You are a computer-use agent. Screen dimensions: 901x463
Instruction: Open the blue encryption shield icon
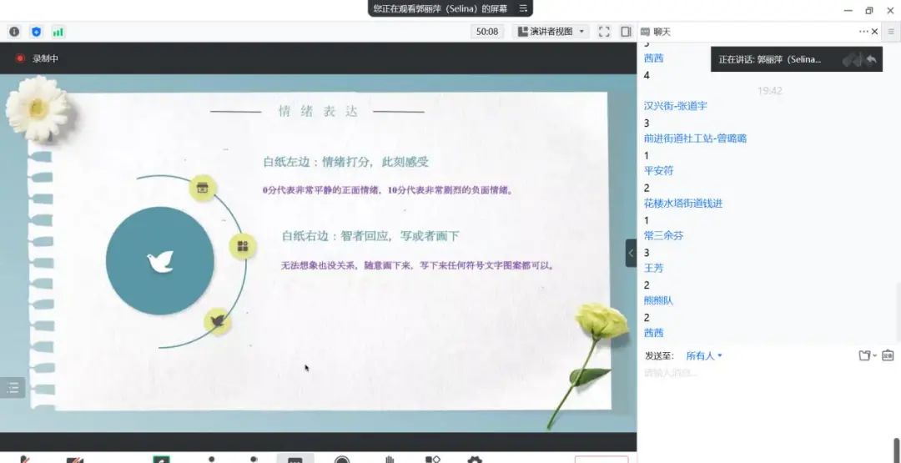click(36, 32)
